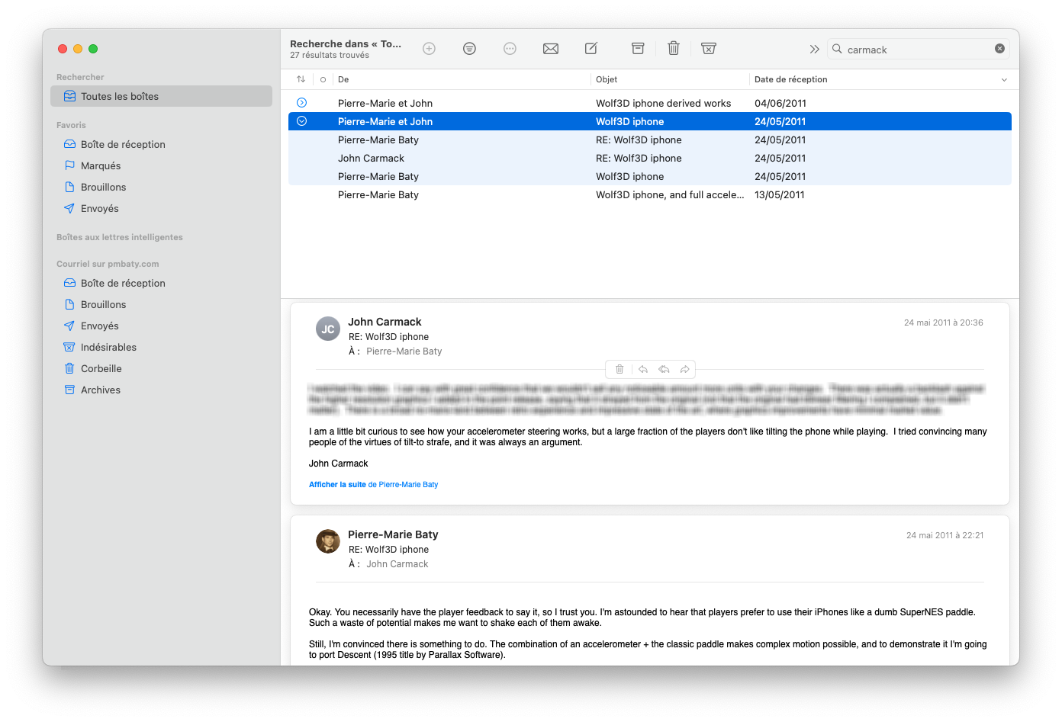Screen dimensions: 1062x722
Task: Click the reply arrow in John Carmack's message
Action: tap(643, 370)
